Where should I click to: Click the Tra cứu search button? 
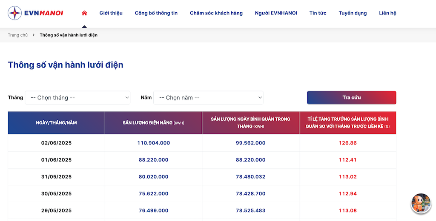point(351,98)
